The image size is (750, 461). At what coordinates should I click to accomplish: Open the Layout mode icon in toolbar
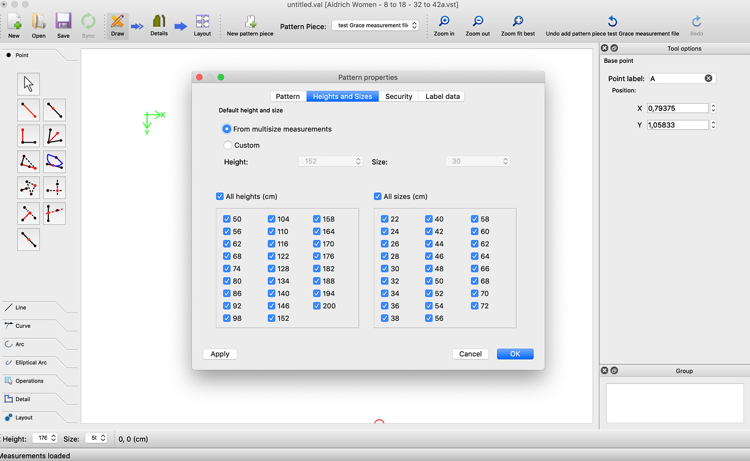(202, 22)
